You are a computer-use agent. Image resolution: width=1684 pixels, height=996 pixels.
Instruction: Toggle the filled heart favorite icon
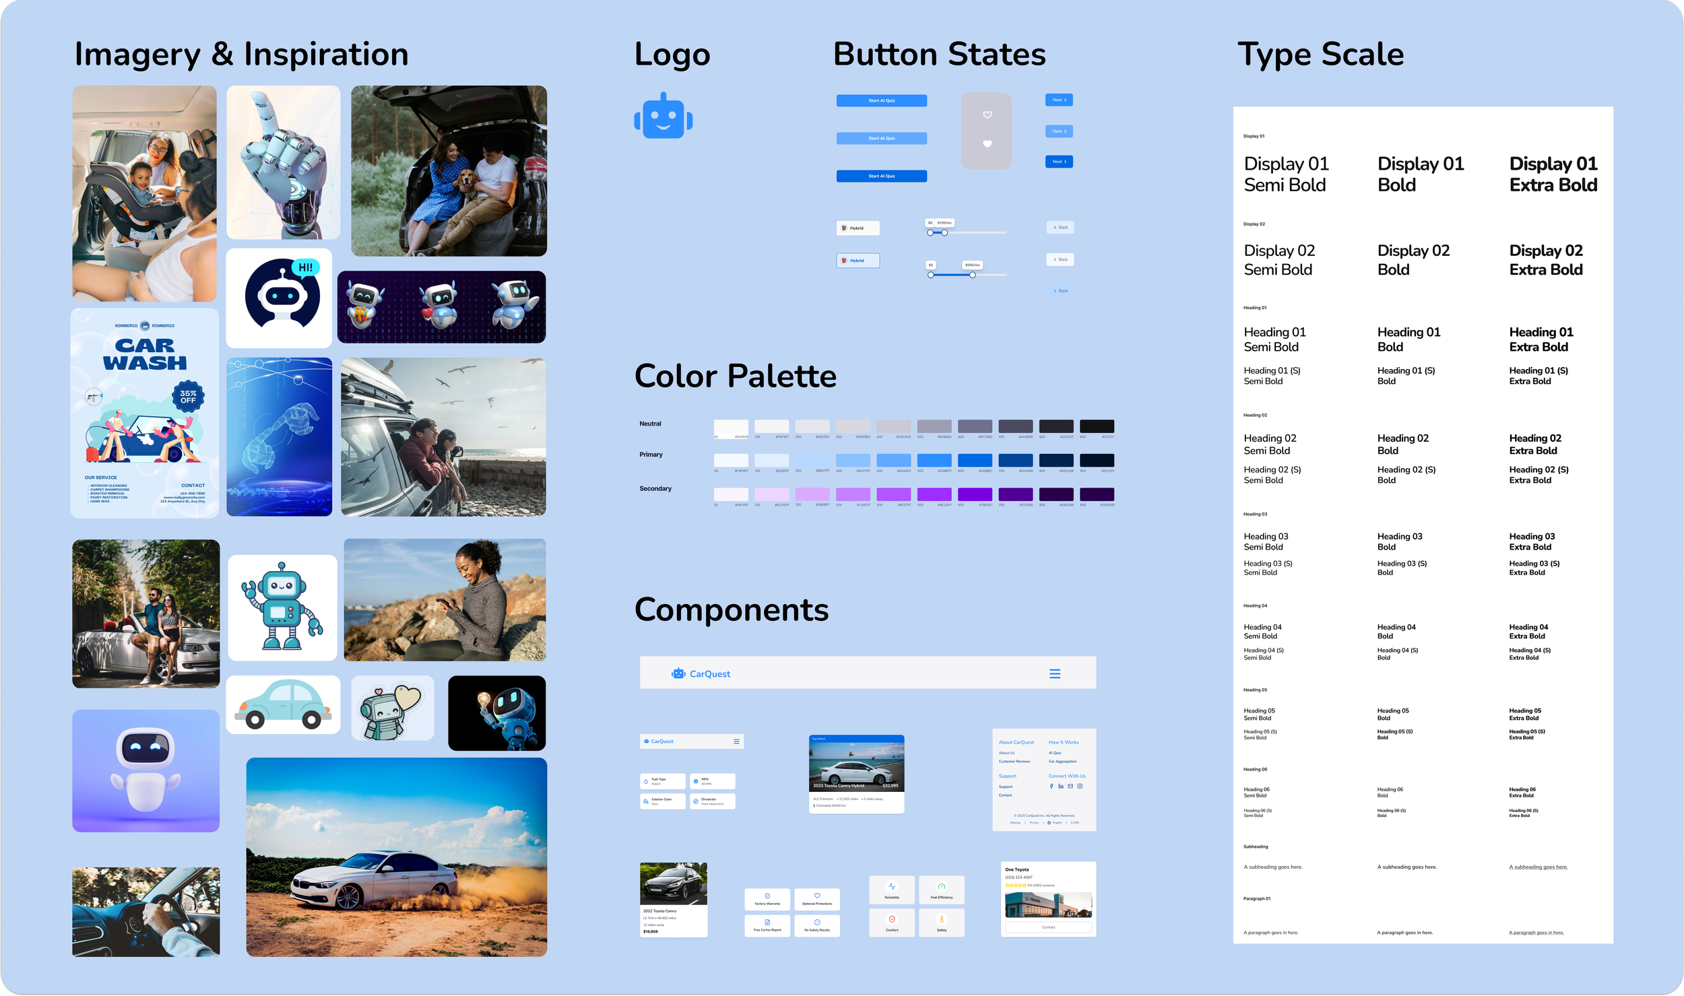click(987, 143)
